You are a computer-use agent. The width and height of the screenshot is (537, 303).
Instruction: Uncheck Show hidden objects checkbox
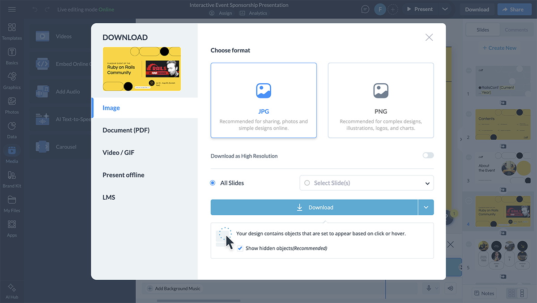(240, 248)
